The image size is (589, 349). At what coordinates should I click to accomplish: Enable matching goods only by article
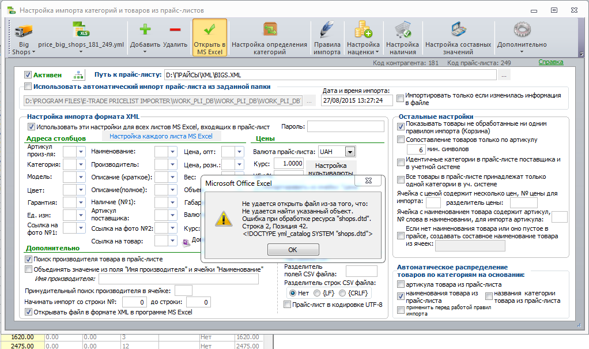click(401, 140)
